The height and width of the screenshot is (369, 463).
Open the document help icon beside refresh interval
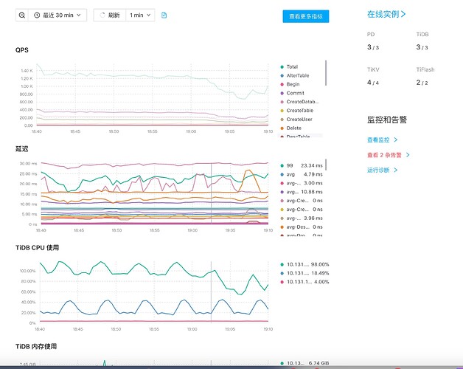[x=164, y=15]
